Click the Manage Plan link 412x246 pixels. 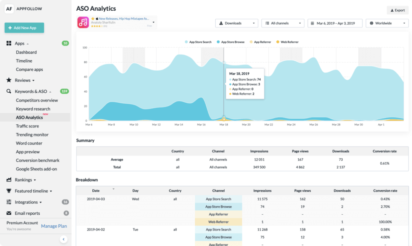54,226
